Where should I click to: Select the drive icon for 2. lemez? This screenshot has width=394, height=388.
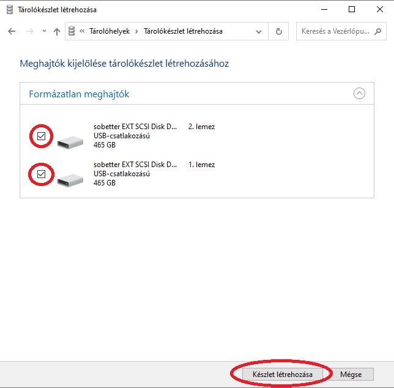70,141
